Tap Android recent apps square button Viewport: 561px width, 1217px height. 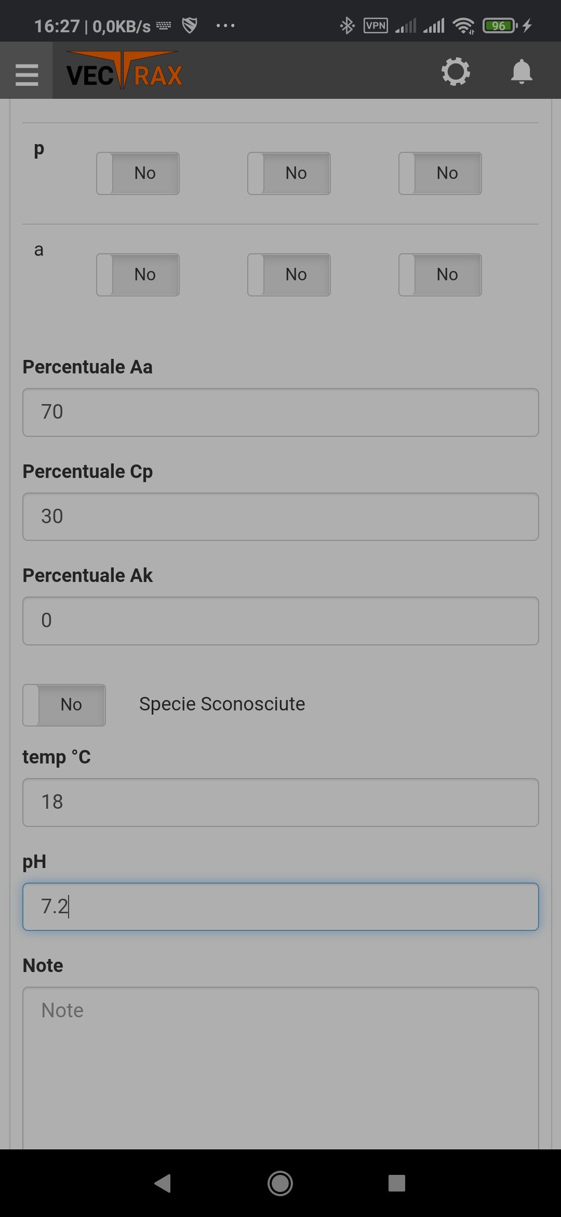coord(397,1183)
